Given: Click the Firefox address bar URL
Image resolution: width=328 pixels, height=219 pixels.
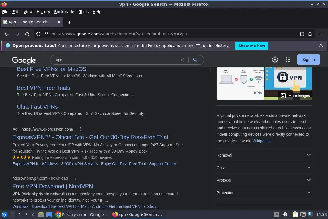Looking at the screenshot, I should 119,34.
